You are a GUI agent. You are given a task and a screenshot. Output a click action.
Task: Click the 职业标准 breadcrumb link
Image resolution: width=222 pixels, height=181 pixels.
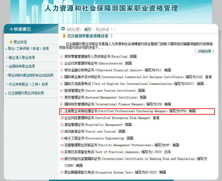coord(102,29)
